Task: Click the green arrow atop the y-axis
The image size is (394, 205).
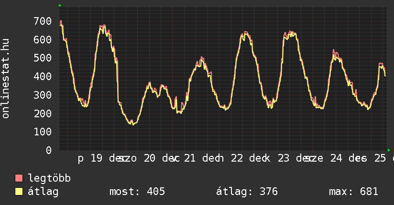Action: pyautogui.click(x=60, y=5)
